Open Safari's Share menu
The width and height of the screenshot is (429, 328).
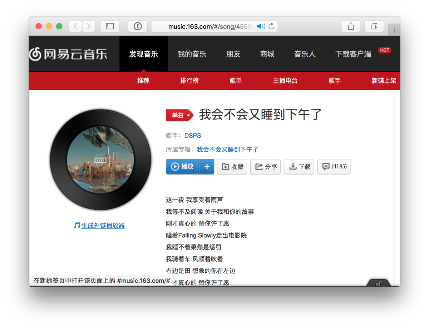tap(351, 26)
